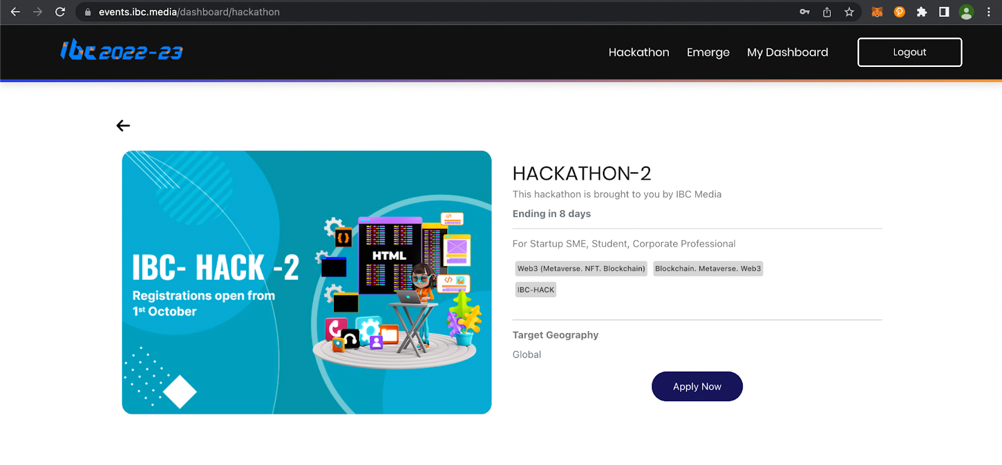The width and height of the screenshot is (1002, 465).
Task: Click 'Target Geography' heading
Action: click(x=555, y=335)
